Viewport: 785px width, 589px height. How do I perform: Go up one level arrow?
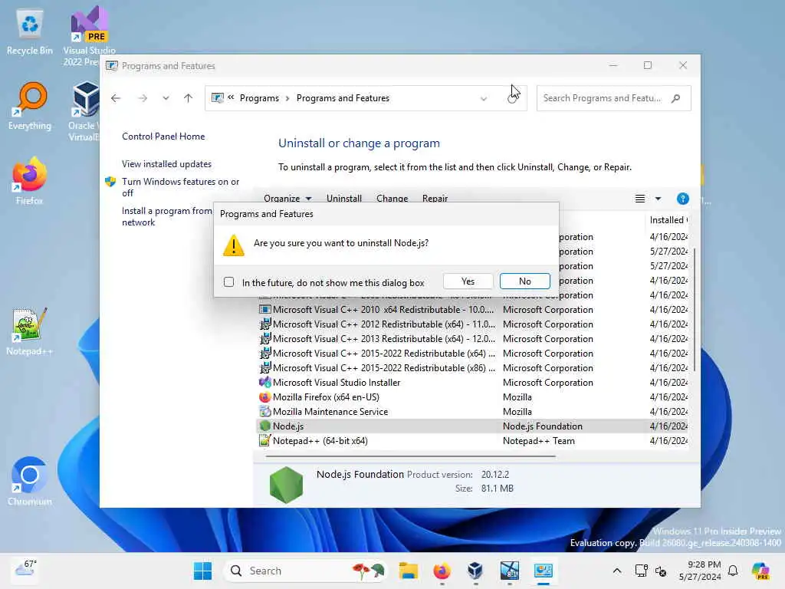(189, 98)
